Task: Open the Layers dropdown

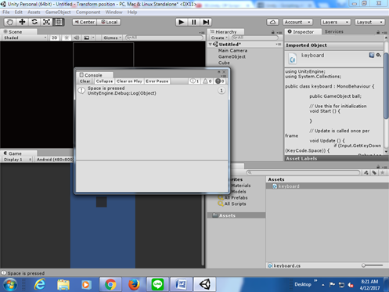Action: (x=335, y=22)
